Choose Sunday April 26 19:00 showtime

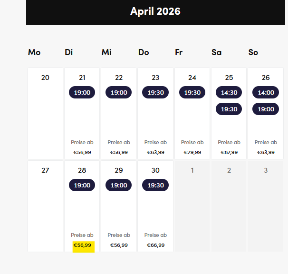266,109
